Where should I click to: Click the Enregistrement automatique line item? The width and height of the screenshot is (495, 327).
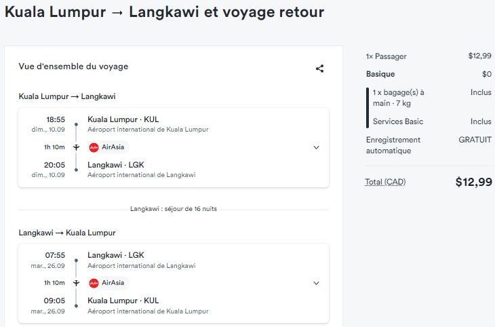coord(429,145)
